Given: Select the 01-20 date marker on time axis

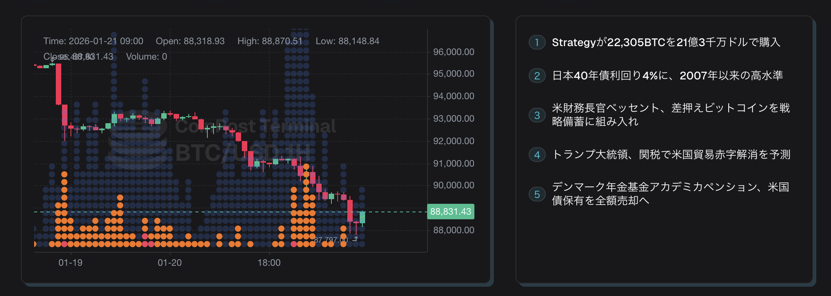Looking at the screenshot, I should 170,263.
